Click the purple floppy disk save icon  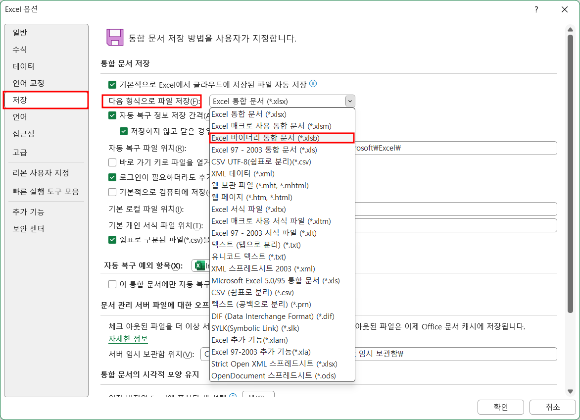click(115, 37)
